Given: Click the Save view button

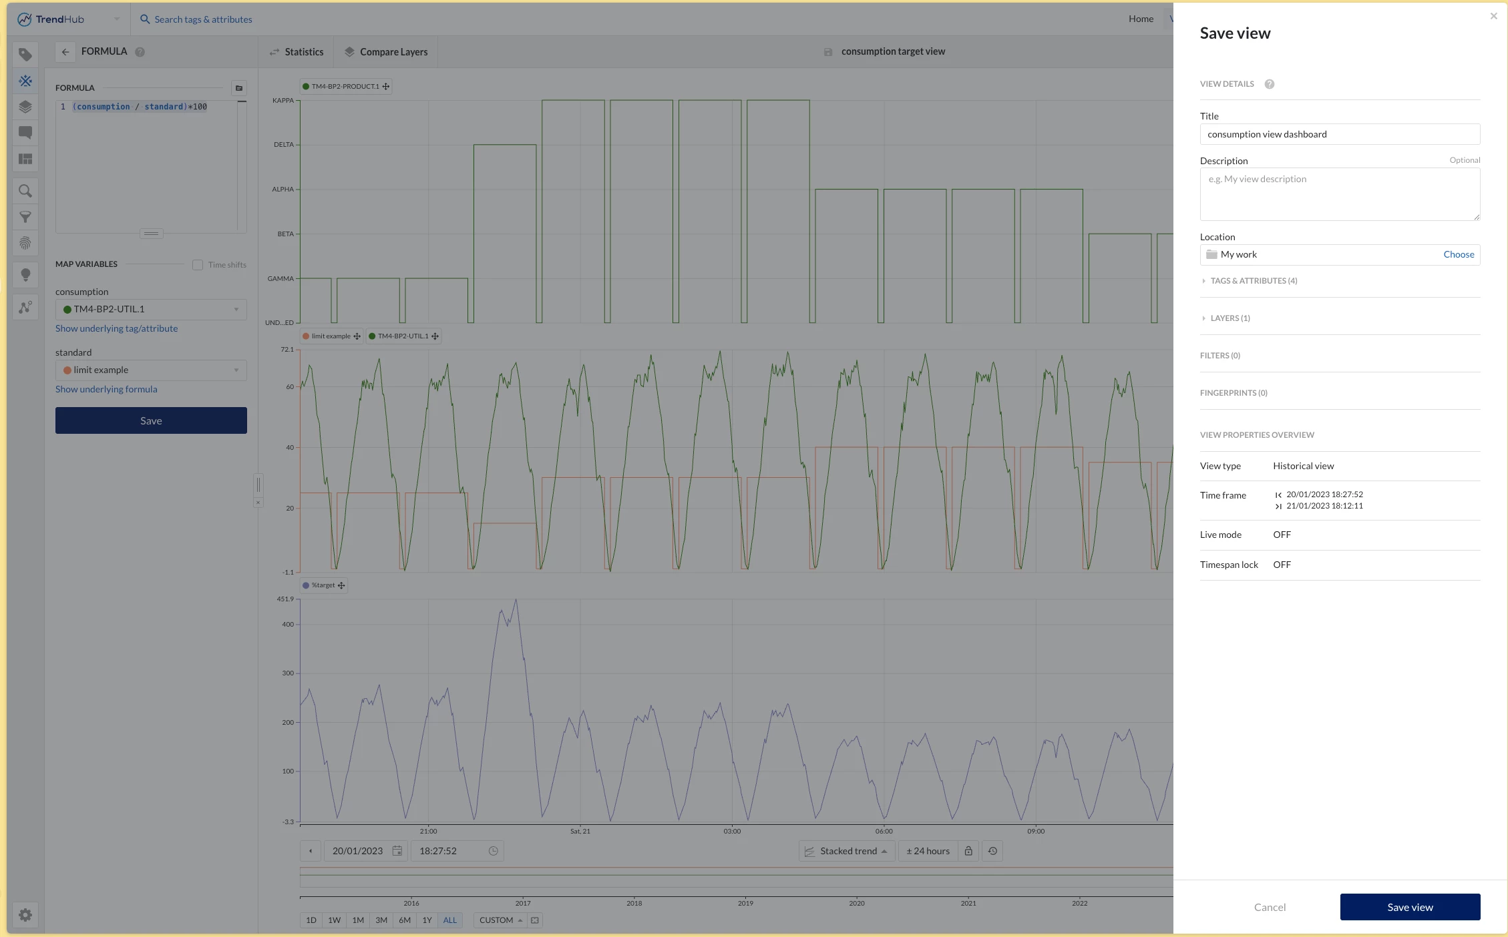Looking at the screenshot, I should 1410,907.
